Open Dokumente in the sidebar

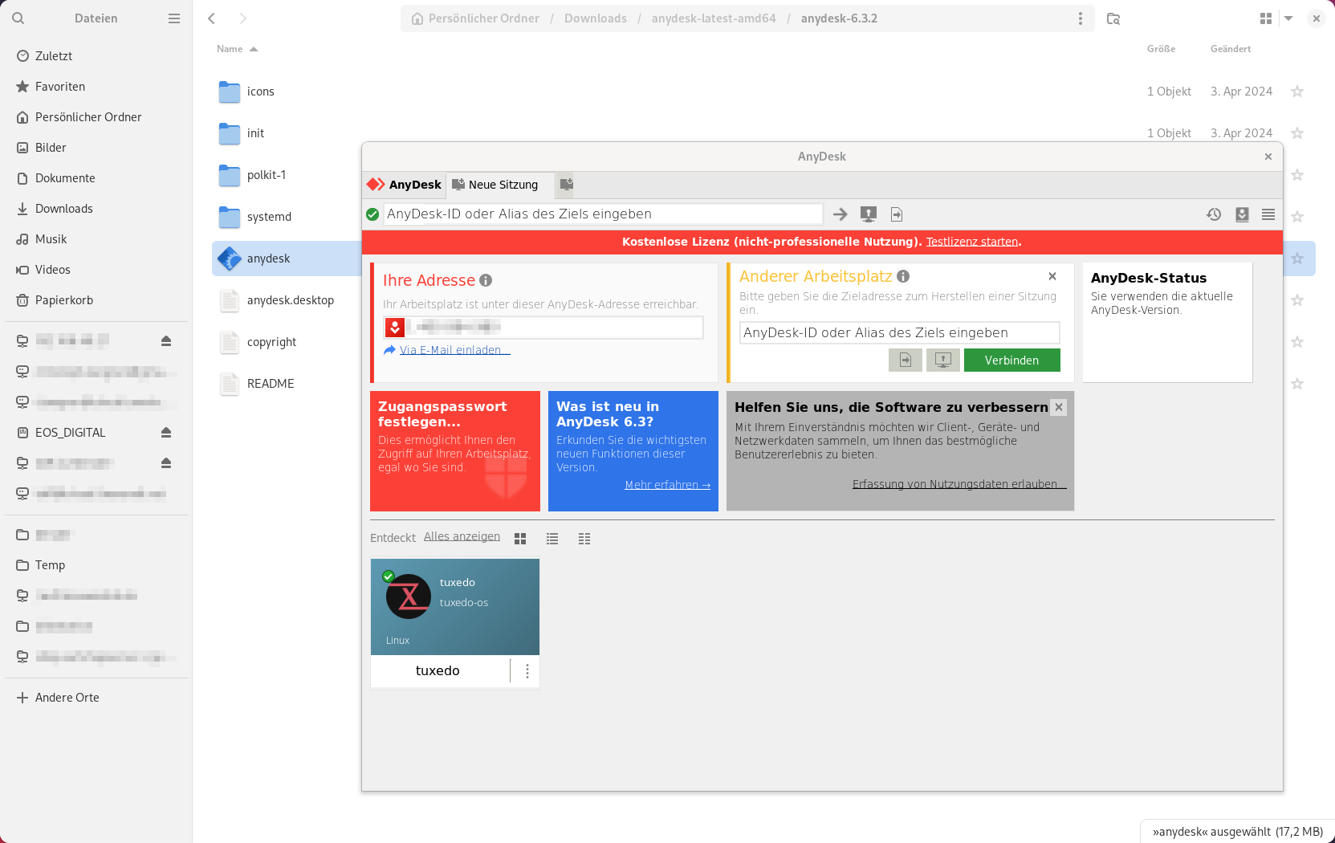[x=96, y=178]
